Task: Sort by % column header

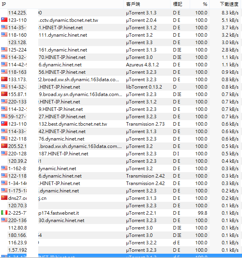Action: [x=200, y=4]
